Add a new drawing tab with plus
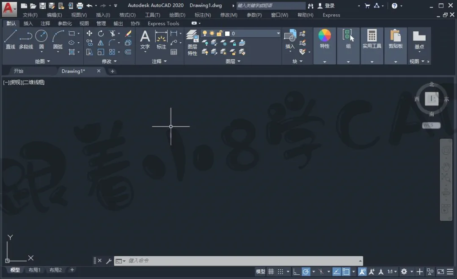 (x=112, y=71)
